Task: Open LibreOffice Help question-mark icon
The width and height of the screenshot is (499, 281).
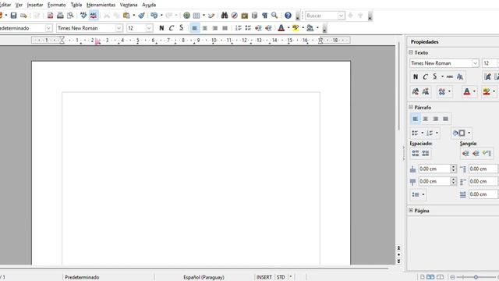Action: point(288,16)
